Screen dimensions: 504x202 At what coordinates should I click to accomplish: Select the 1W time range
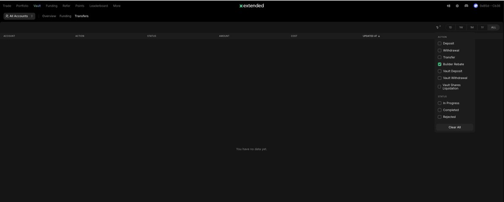(x=461, y=27)
